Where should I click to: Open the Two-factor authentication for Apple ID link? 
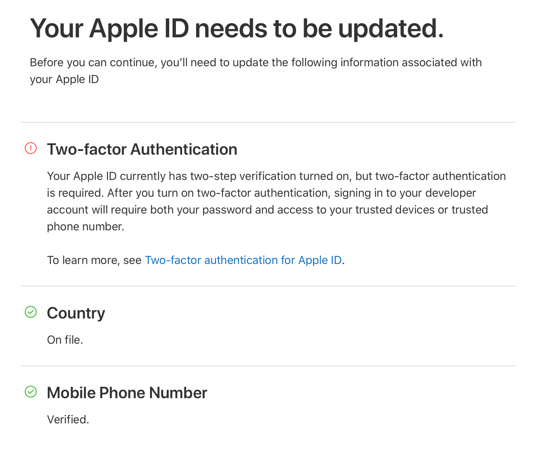(243, 260)
